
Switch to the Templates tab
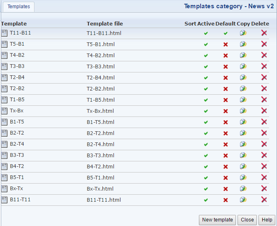(x=18, y=7)
